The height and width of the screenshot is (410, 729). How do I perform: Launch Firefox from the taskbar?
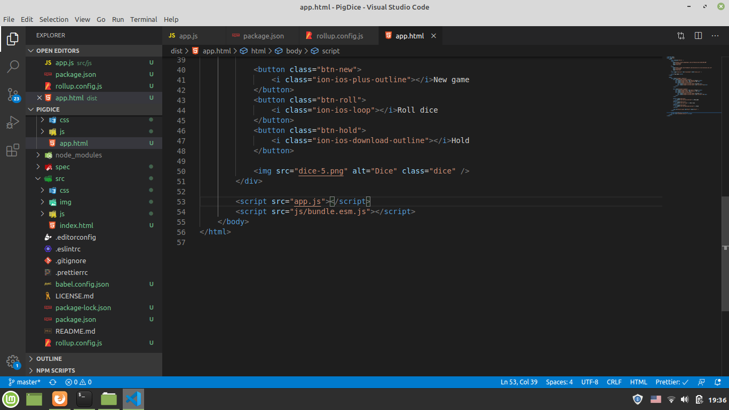(x=60, y=399)
